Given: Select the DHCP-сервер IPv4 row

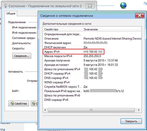Looking at the screenshot, I should 92,73.
